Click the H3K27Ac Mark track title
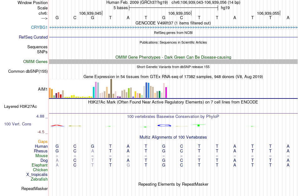Screen dimensions: 298x196 [x=173, y=102]
